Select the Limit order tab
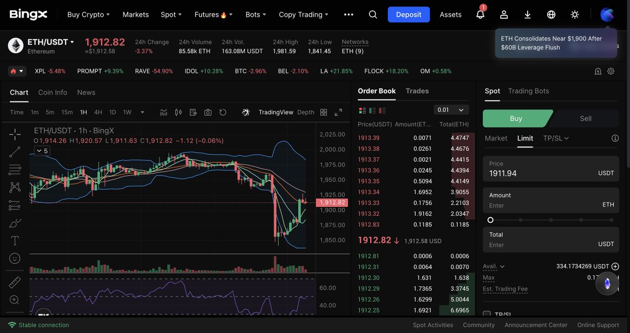Screen dimensions: 630x333 [525, 138]
